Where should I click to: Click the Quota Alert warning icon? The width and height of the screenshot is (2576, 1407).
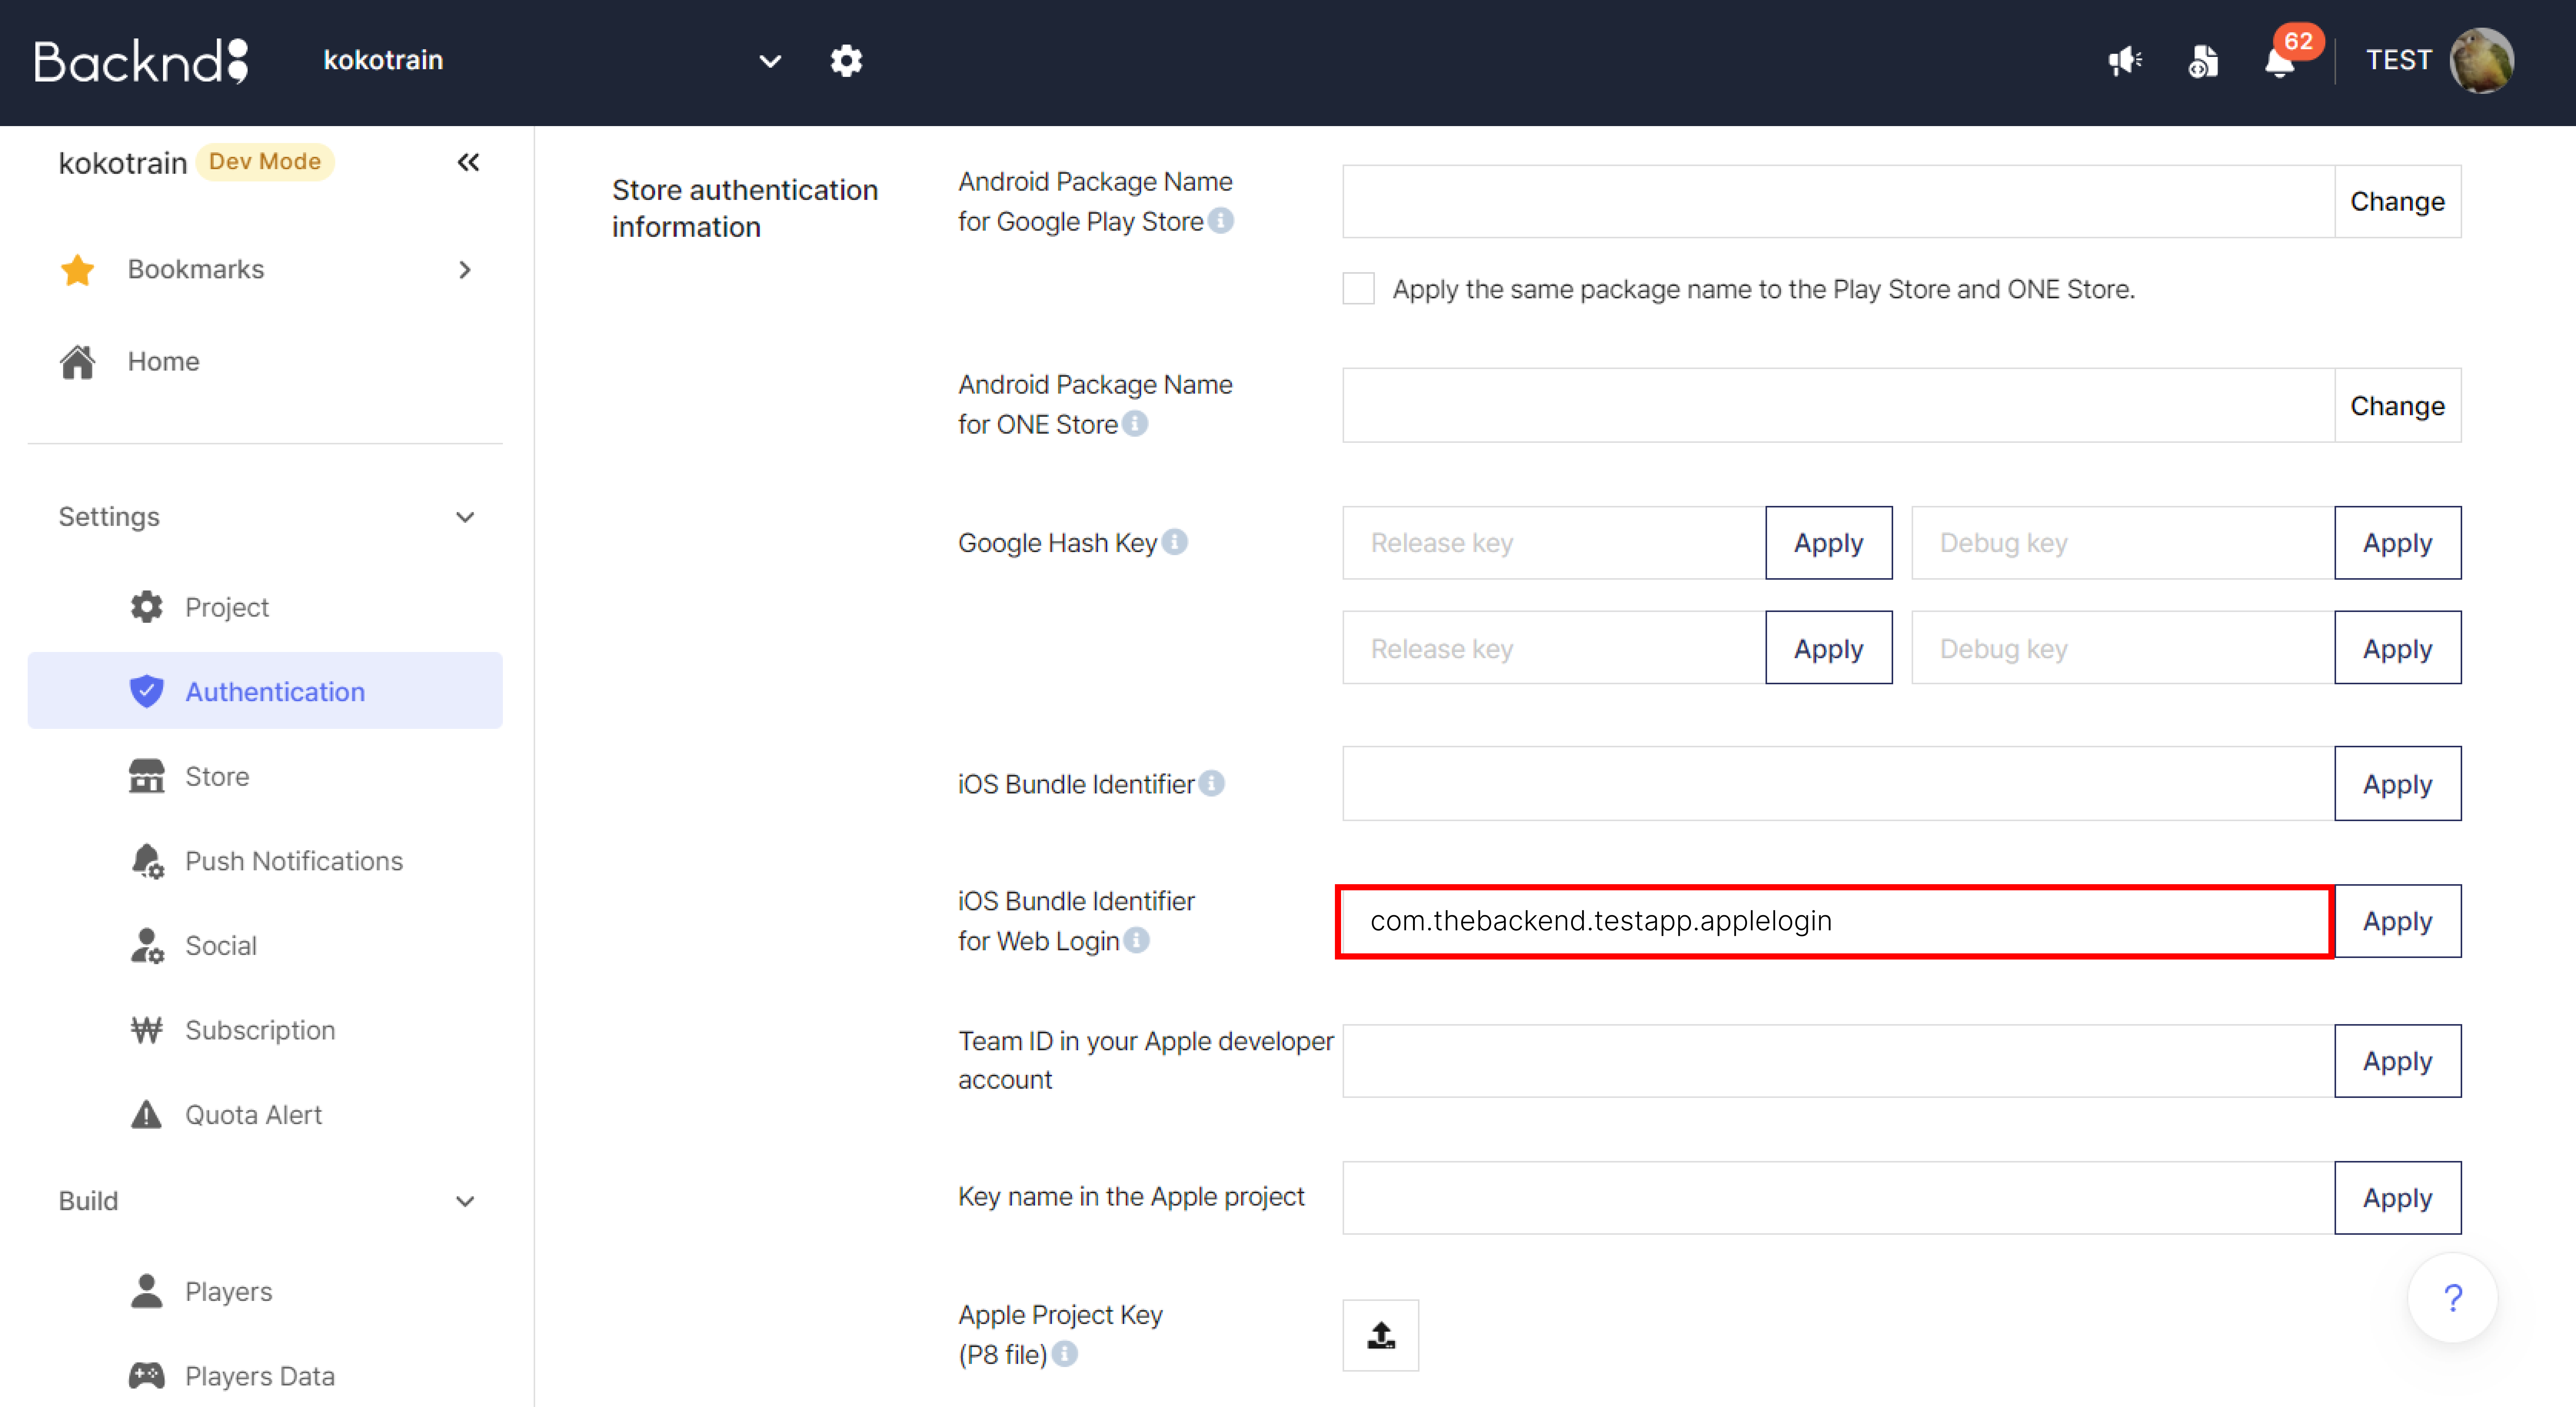146,1115
